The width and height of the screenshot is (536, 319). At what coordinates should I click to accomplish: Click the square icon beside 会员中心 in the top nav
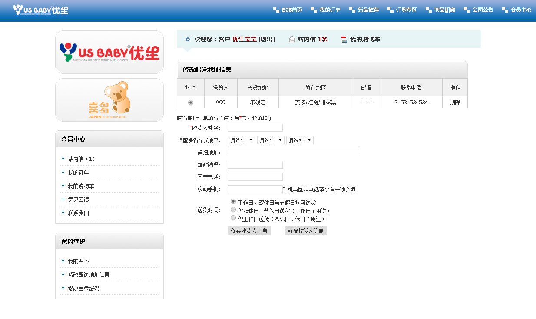[x=505, y=10]
